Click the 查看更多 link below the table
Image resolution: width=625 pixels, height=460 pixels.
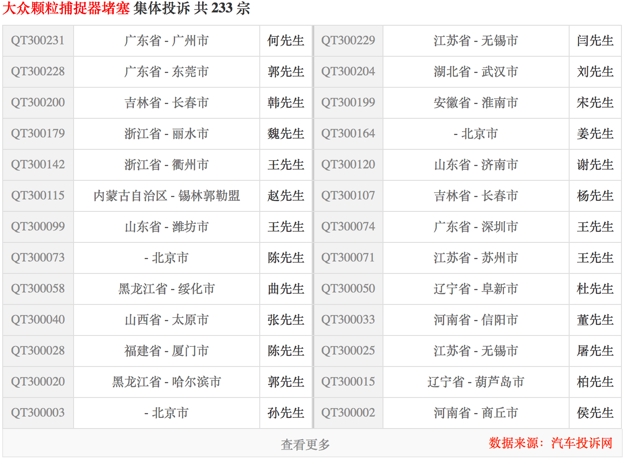tap(305, 444)
